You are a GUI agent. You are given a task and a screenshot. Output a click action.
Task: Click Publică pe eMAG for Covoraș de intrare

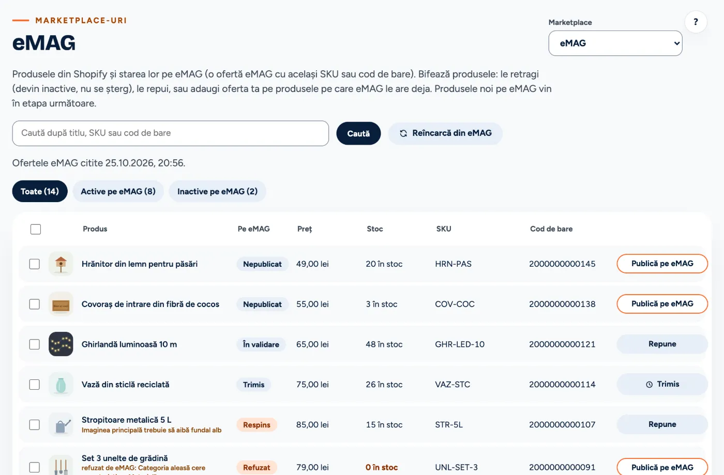coord(662,304)
